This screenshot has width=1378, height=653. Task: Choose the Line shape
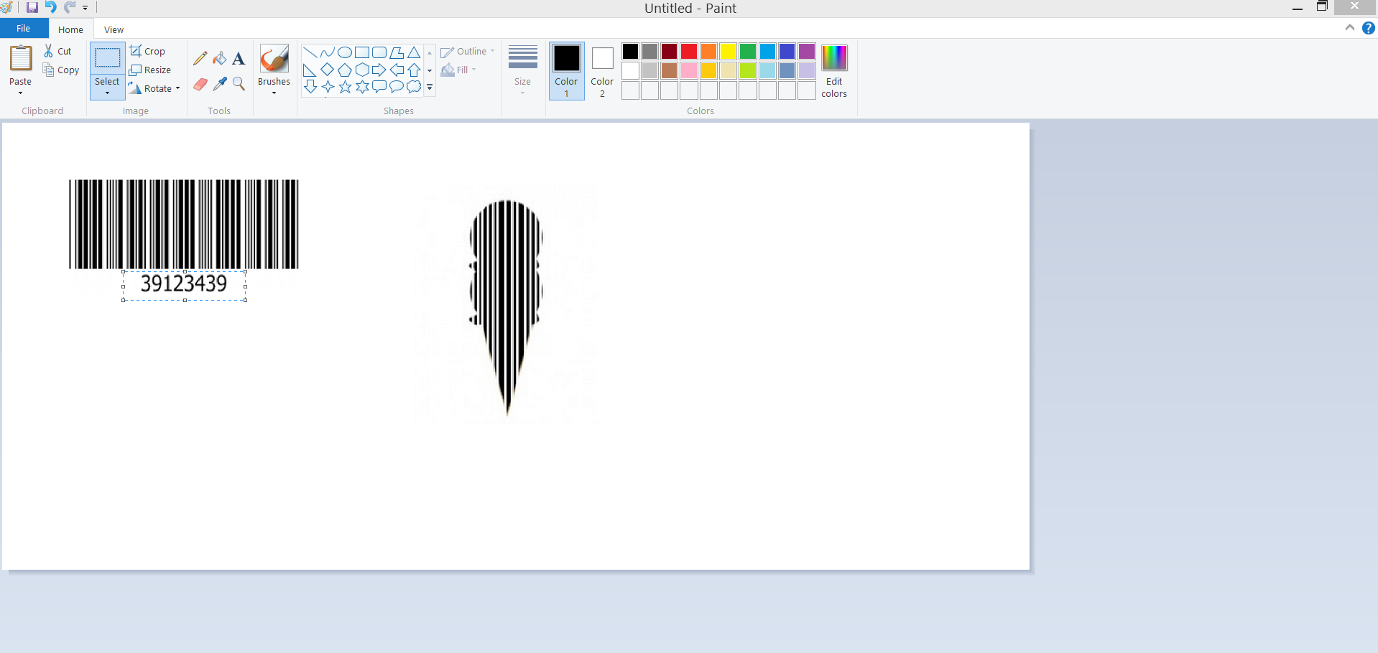pyautogui.click(x=310, y=52)
